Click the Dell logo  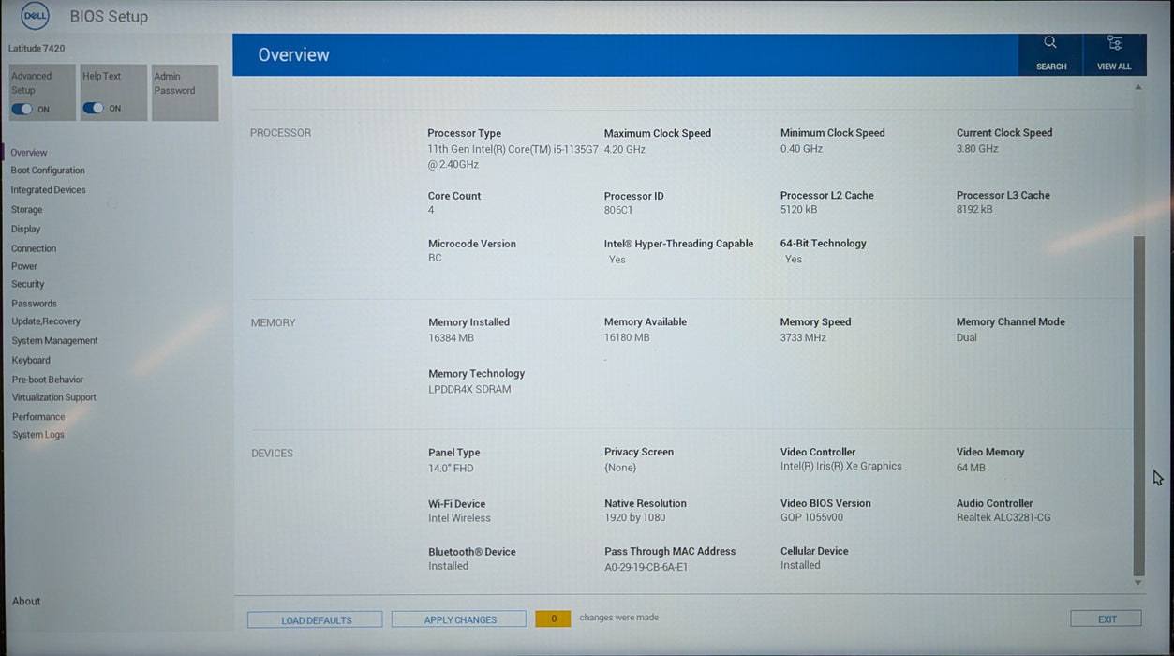(x=35, y=16)
